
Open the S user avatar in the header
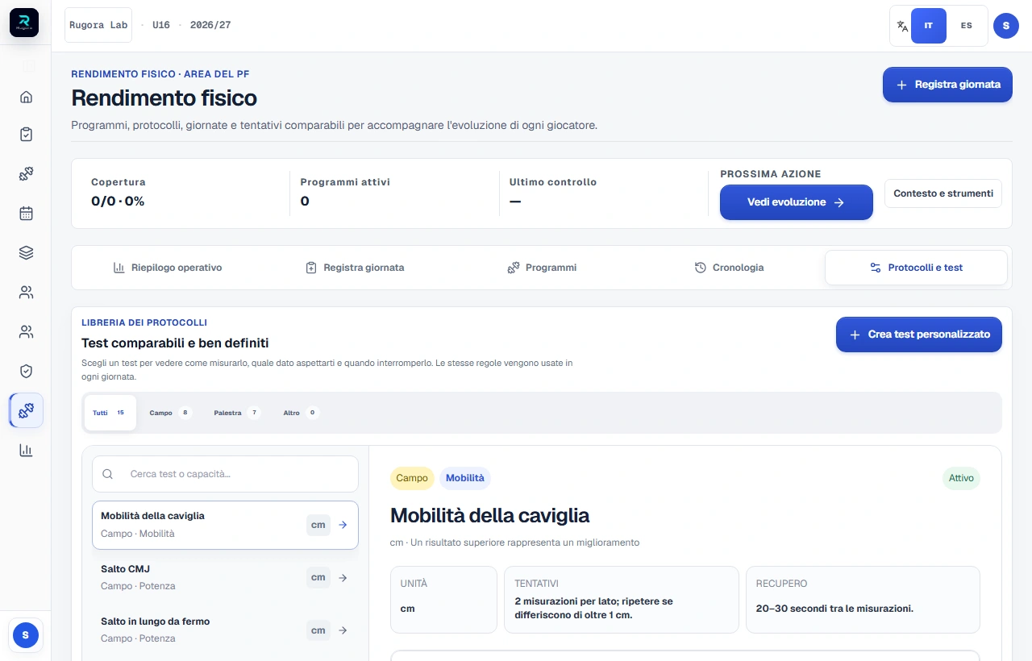click(1005, 26)
